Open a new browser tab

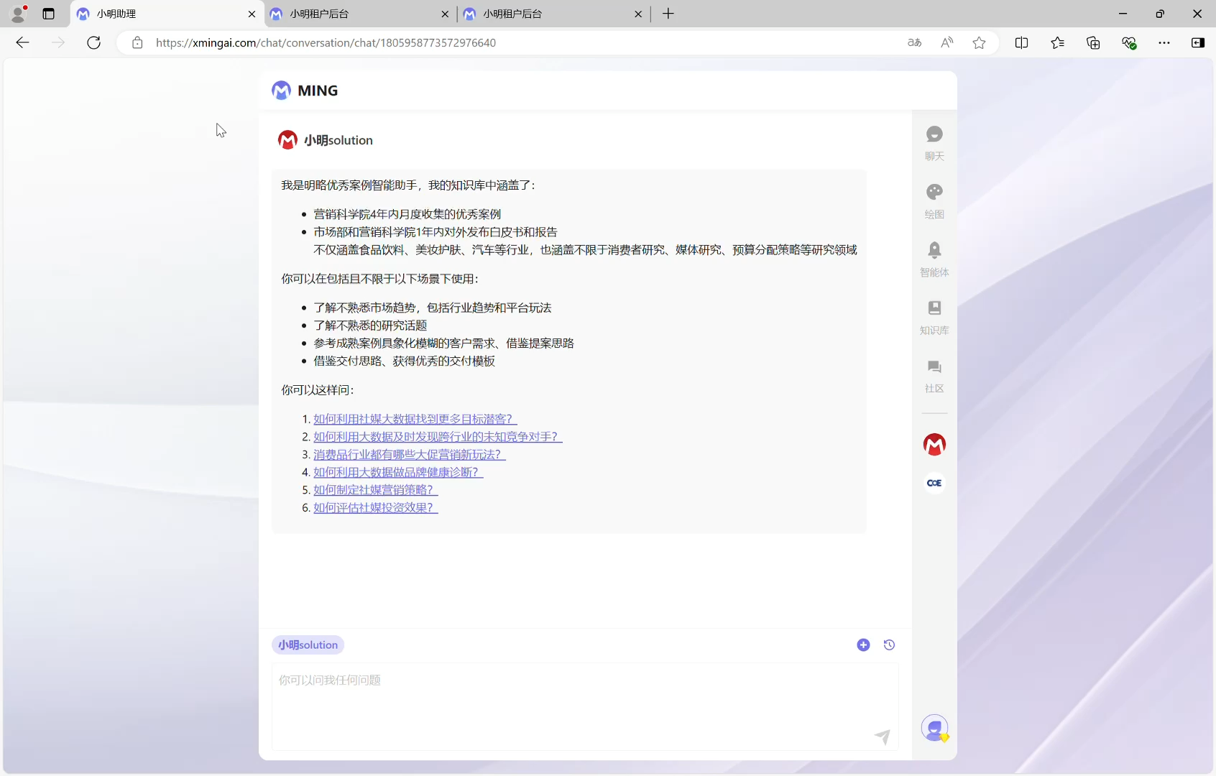[668, 14]
